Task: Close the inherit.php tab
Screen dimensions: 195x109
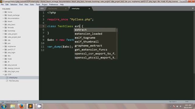Action: (89, 8)
